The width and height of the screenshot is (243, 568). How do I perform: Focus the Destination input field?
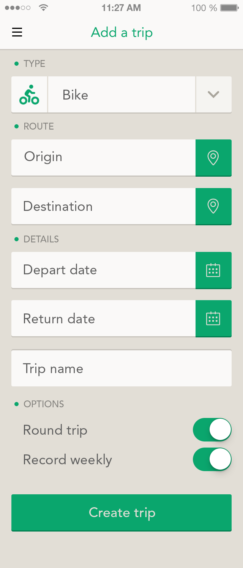103,206
